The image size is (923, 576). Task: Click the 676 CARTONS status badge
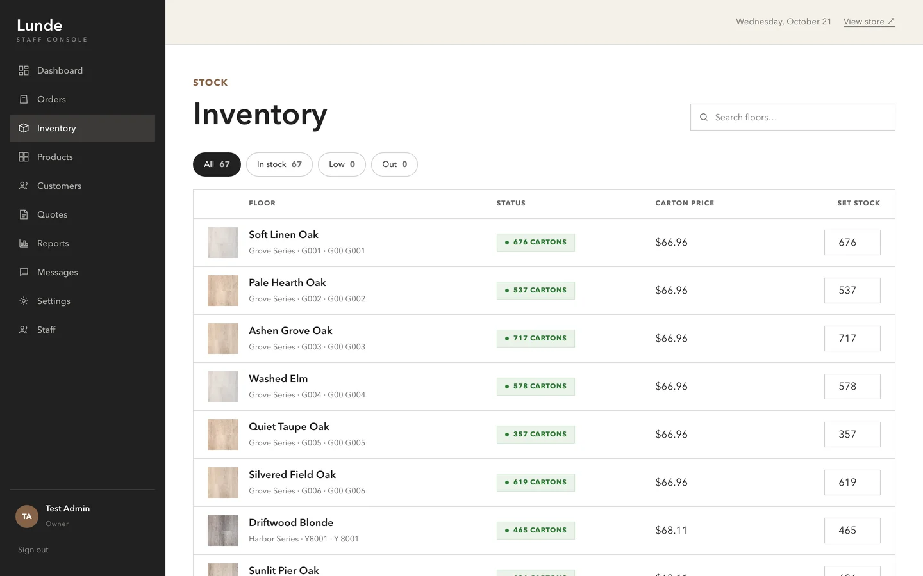536,243
